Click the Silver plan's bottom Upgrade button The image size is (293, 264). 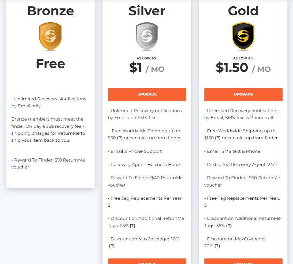(147, 261)
